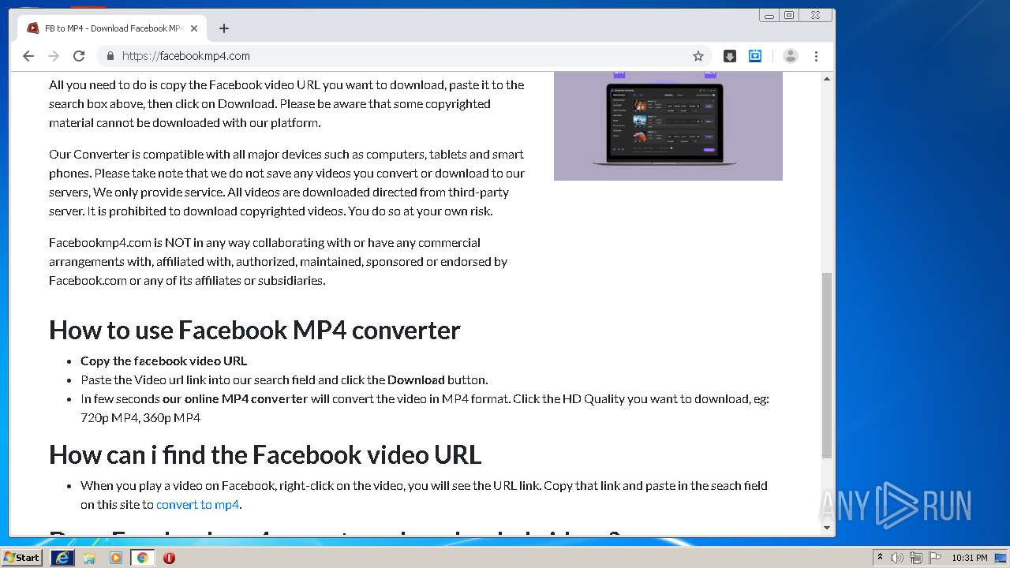Viewport: 1010px width, 568px height.
Task: Bookmark this page with the star
Action: pyautogui.click(x=698, y=56)
